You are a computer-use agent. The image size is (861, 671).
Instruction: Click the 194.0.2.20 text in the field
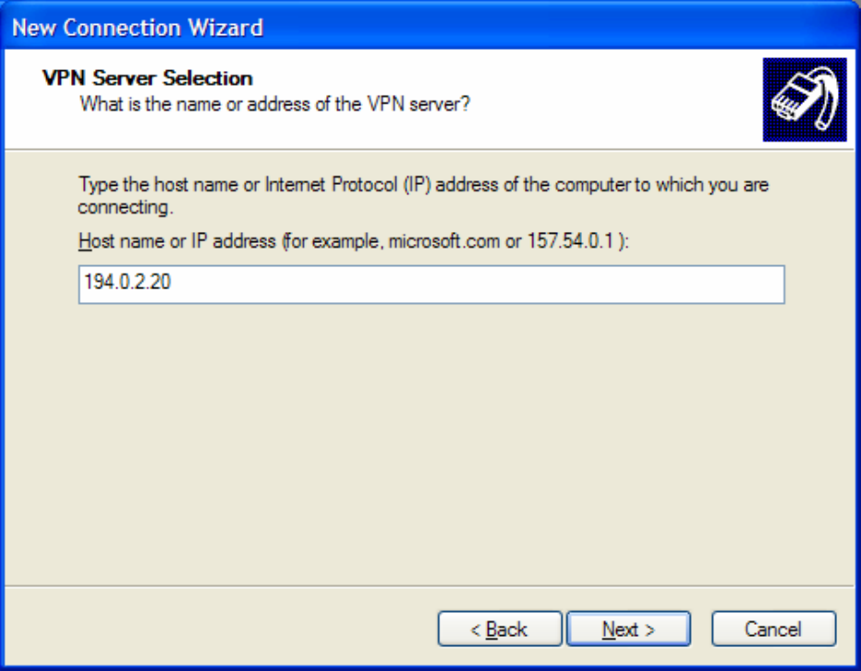pos(127,285)
